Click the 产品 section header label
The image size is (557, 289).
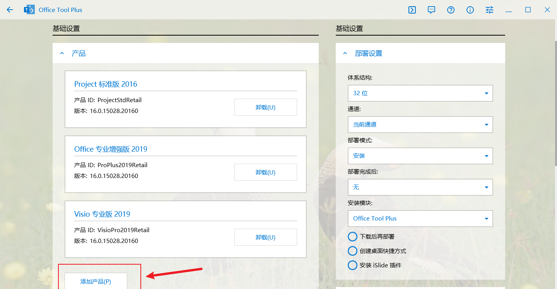click(79, 53)
